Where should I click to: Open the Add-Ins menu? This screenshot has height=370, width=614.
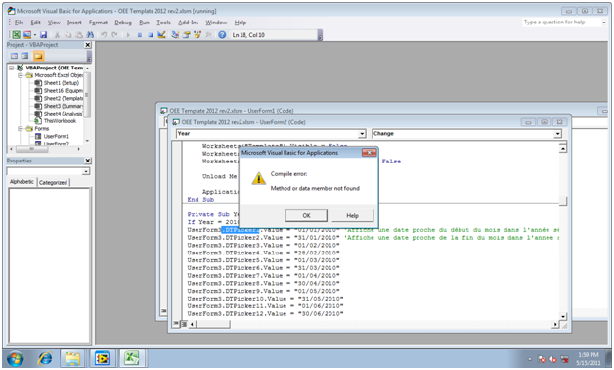pos(189,23)
